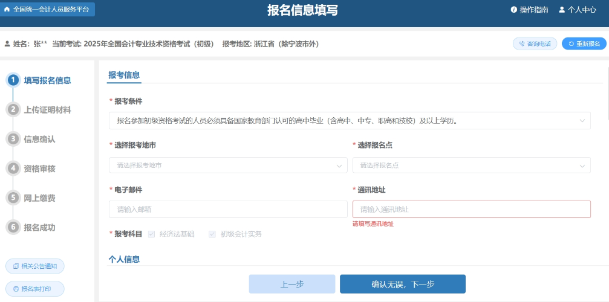Toggle the 经济法基础 checkbox
This screenshot has width=609, height=302.
point(151,234)
